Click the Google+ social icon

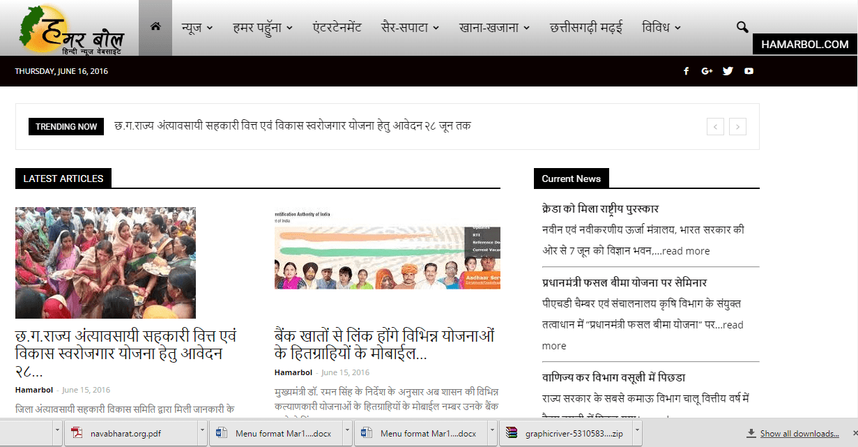(707, 70)
